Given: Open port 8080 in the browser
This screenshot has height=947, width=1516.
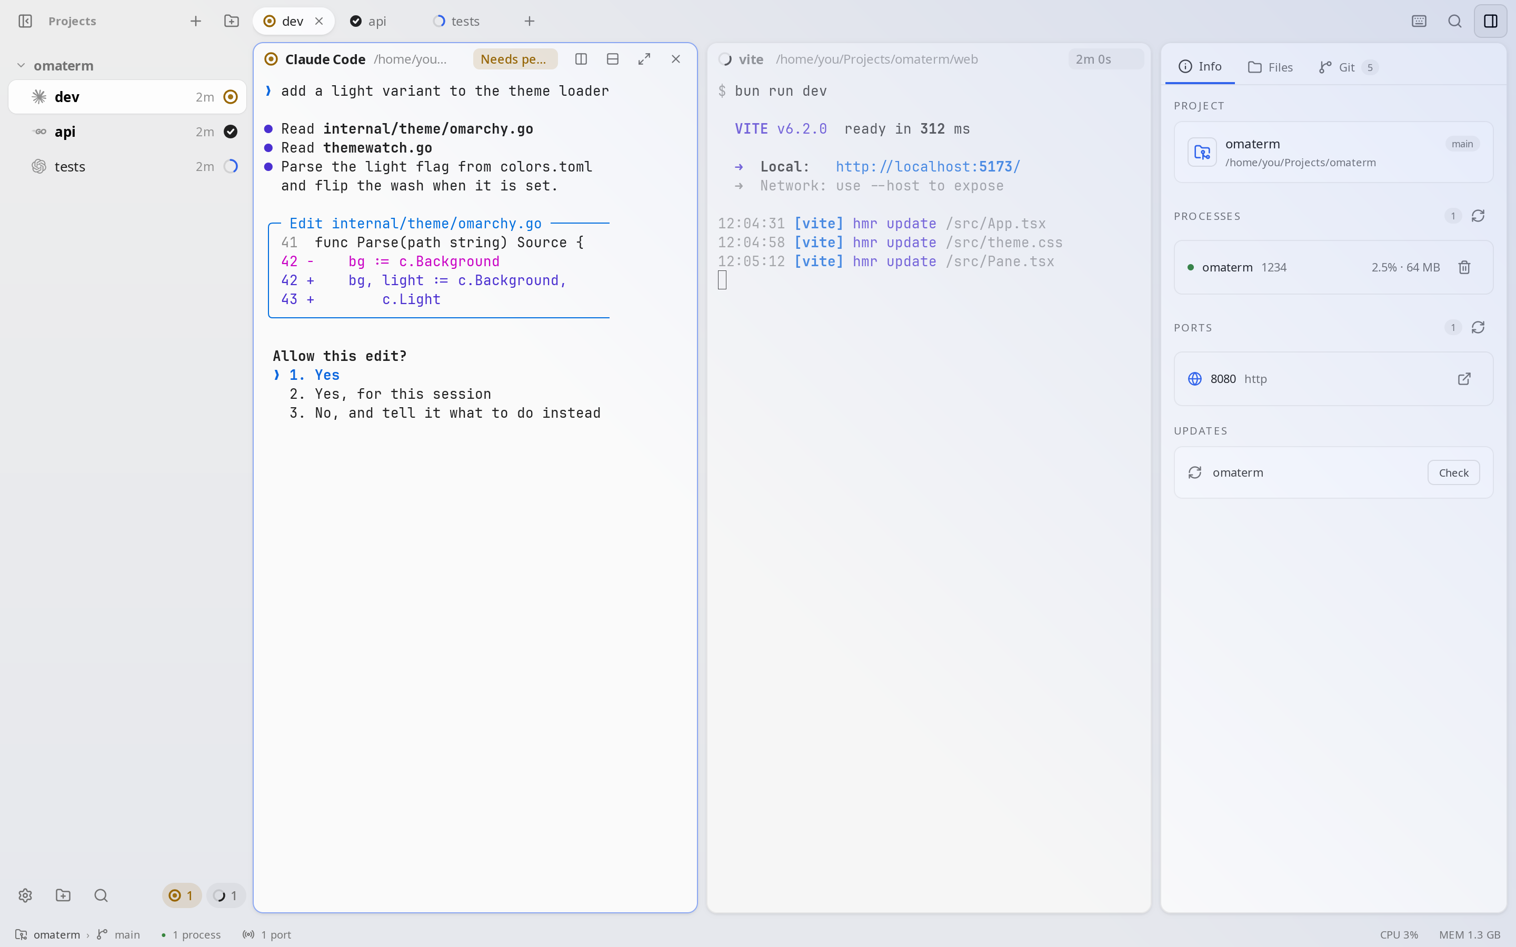Looking at the screenshot, I should (1464, 379).
